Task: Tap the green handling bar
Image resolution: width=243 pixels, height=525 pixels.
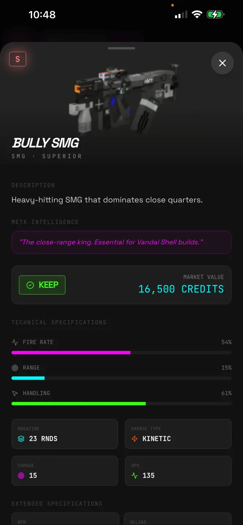Action: 79,404
